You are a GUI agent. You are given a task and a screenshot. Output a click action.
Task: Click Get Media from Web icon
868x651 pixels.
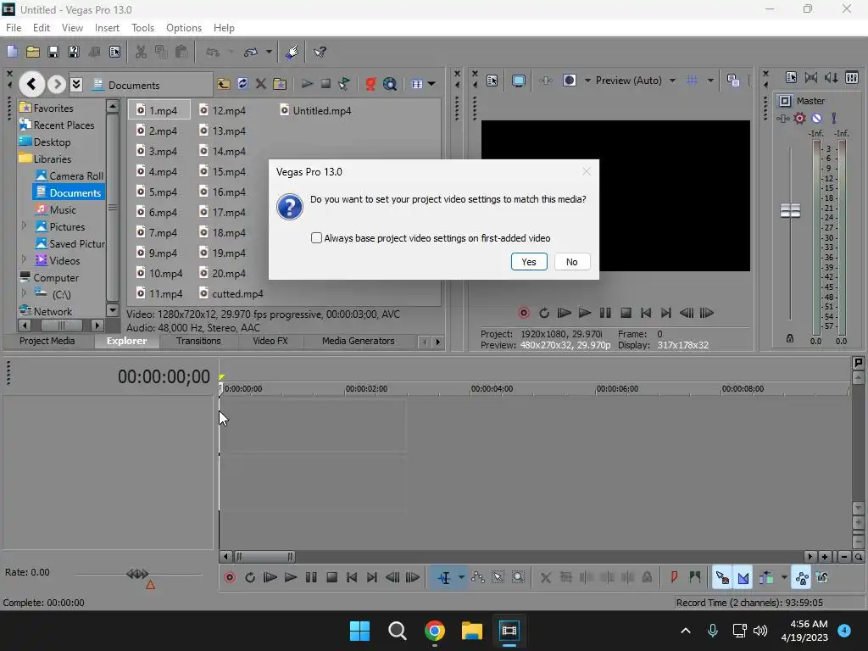pos(390,84)
